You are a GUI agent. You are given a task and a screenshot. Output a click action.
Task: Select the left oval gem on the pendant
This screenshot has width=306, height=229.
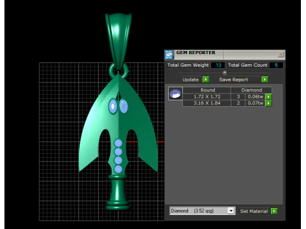(113, 106)
